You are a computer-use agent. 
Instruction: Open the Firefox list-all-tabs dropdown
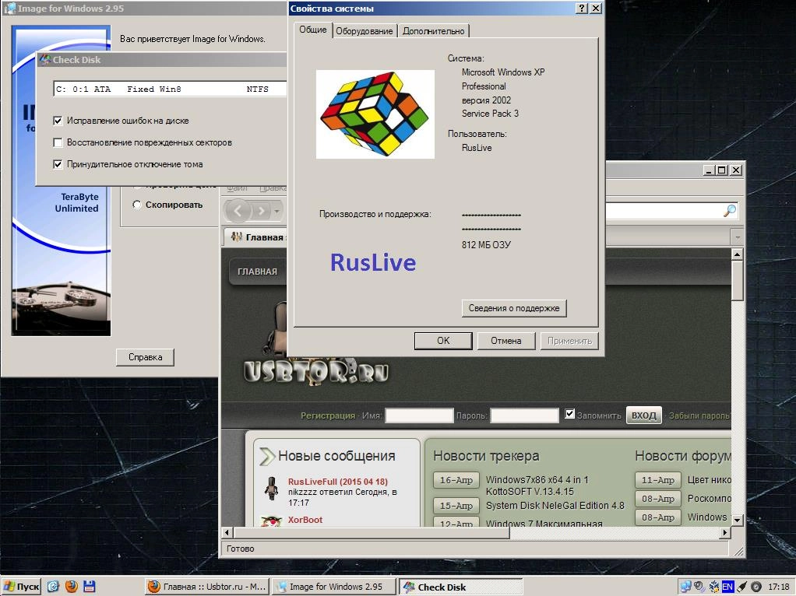737,237
